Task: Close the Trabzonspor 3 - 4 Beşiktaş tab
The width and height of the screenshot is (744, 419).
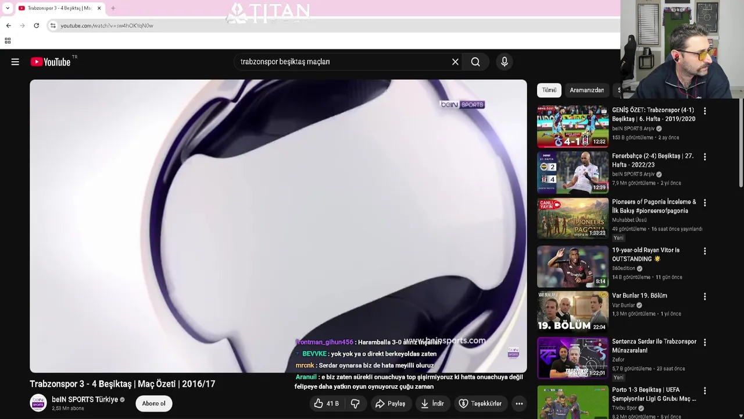Action: click(99, 8)
